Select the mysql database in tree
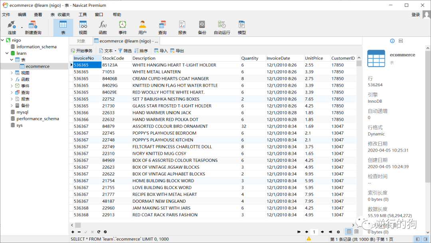 [22, 112]
